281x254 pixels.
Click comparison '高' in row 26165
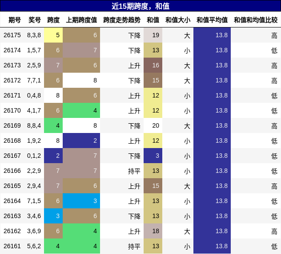[274, 186]
